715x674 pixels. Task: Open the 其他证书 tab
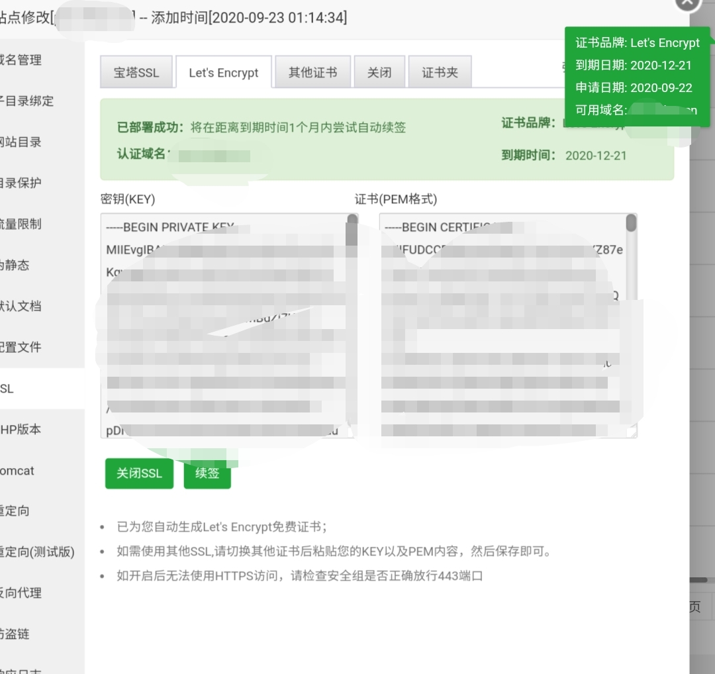tap(312, 72)
